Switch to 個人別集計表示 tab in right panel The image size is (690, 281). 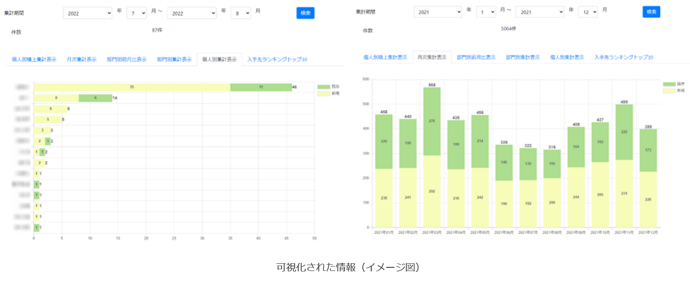click(x=567, y=57)
